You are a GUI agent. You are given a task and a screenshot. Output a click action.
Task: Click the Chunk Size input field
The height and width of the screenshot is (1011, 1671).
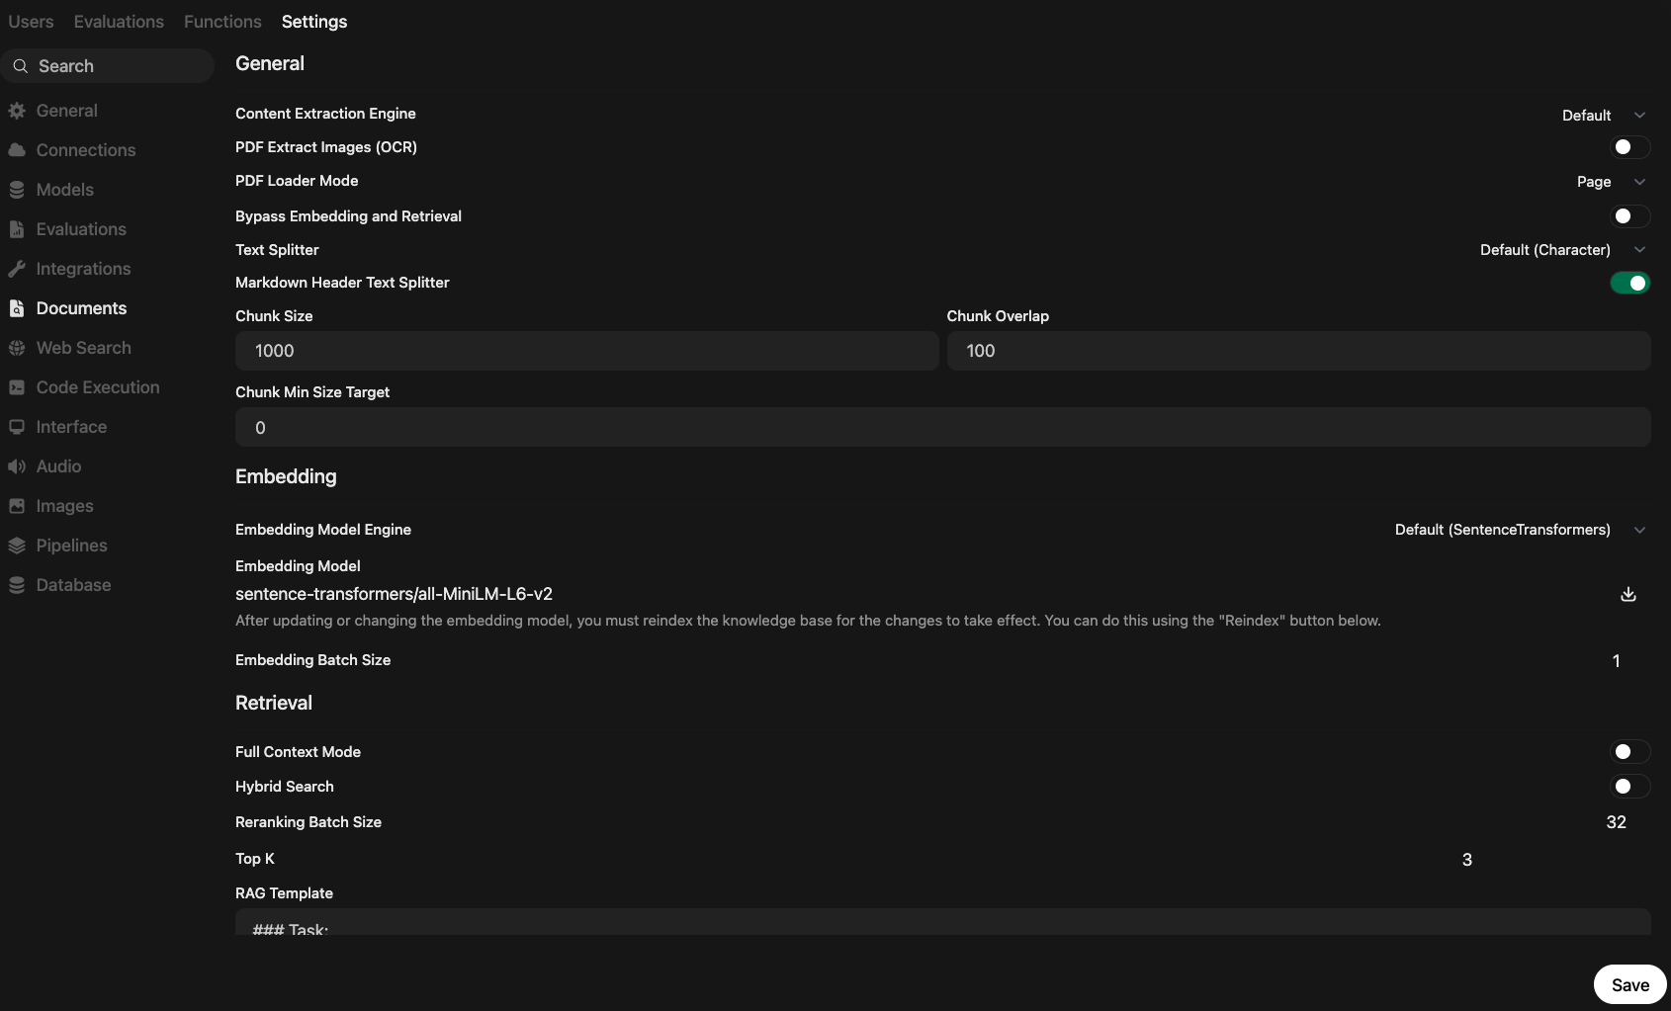click(x=586, y=351)
